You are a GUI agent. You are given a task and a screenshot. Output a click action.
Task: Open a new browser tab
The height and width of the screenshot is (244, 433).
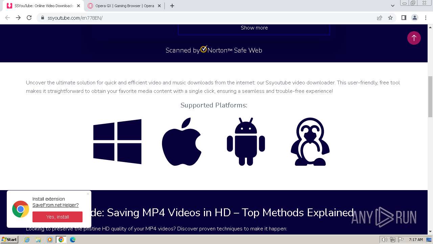172,6
